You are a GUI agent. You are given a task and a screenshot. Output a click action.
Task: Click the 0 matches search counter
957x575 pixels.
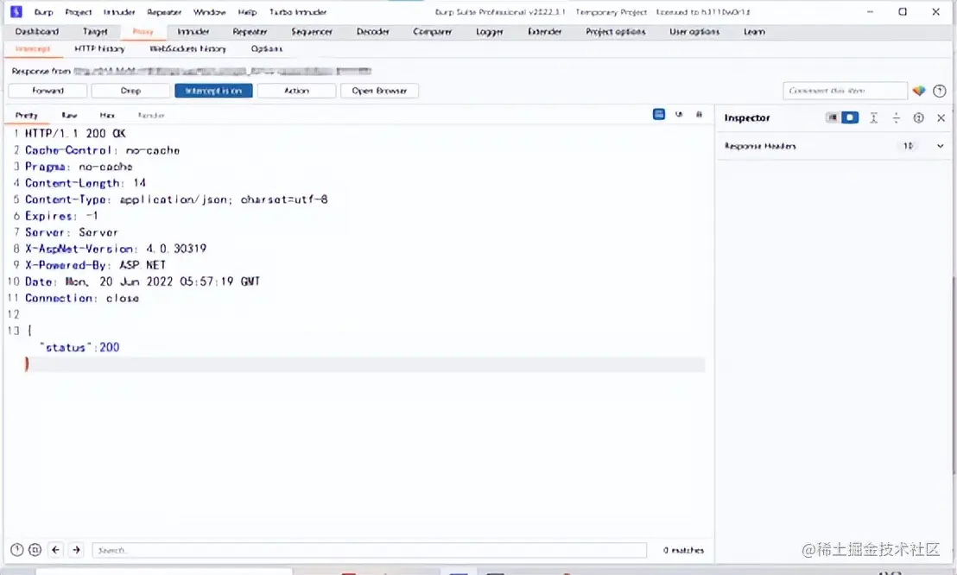point(683,551)
